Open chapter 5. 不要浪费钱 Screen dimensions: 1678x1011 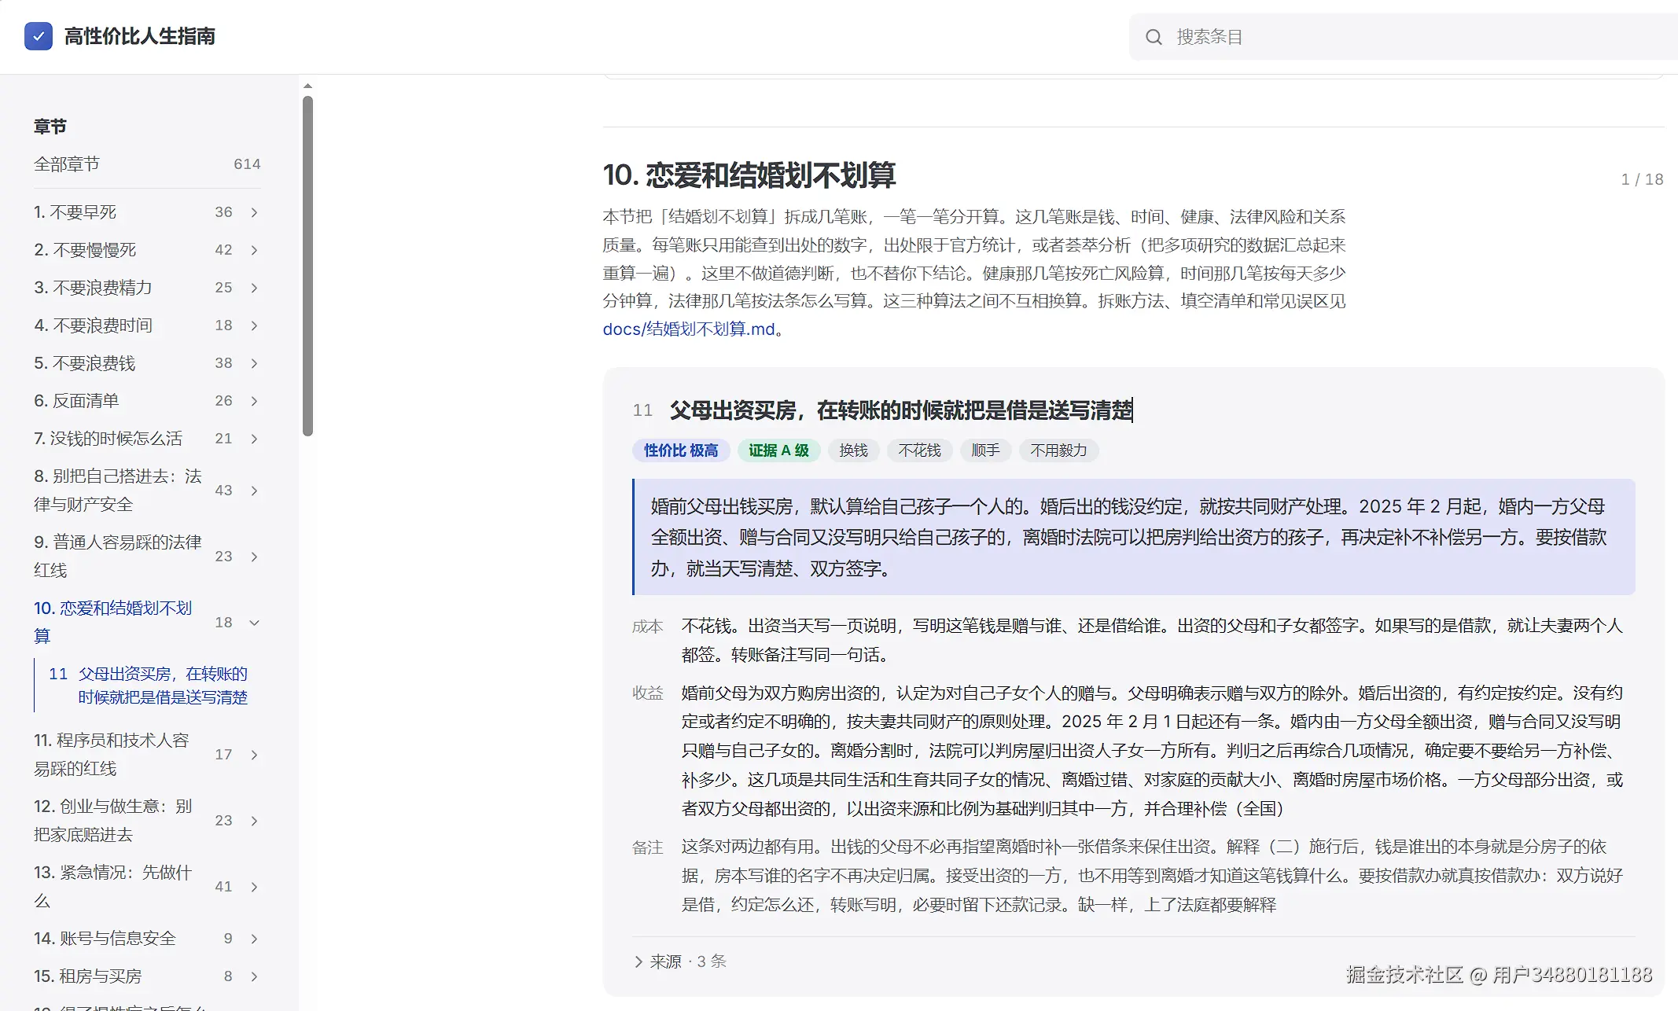coord(85,363)
